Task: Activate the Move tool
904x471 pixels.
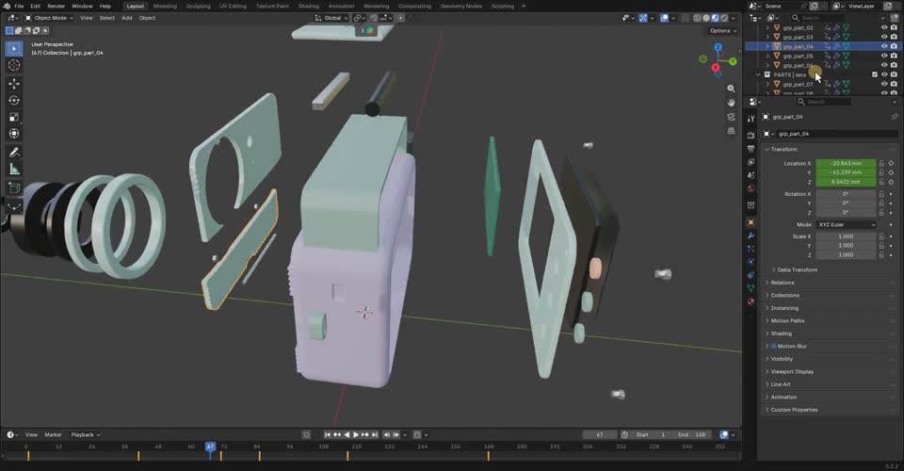Action: coord(14,84)
